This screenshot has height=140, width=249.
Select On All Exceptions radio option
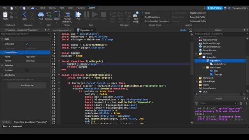[142, 17]
